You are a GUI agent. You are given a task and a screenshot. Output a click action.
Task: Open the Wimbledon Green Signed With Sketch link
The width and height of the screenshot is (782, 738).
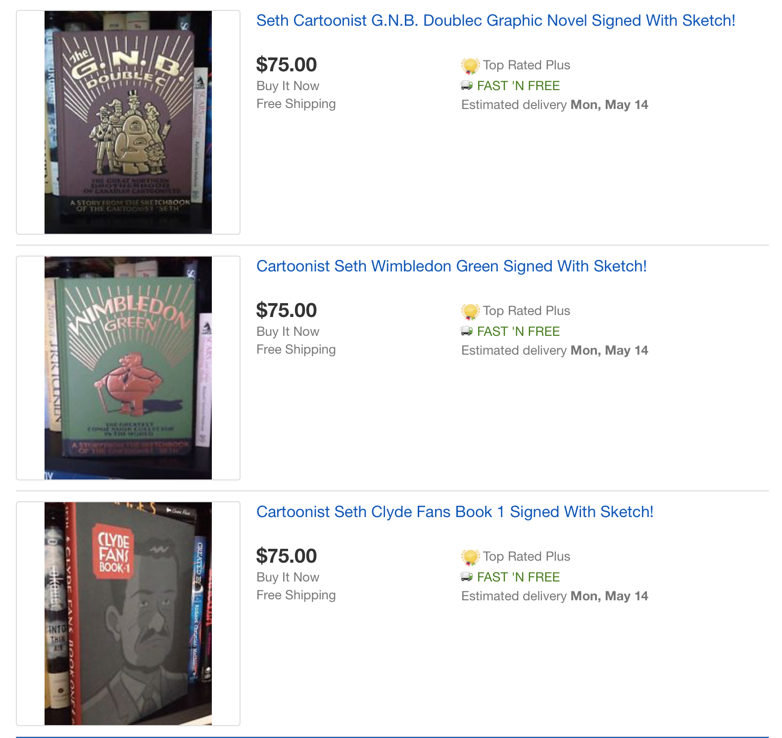coord(451,266)
